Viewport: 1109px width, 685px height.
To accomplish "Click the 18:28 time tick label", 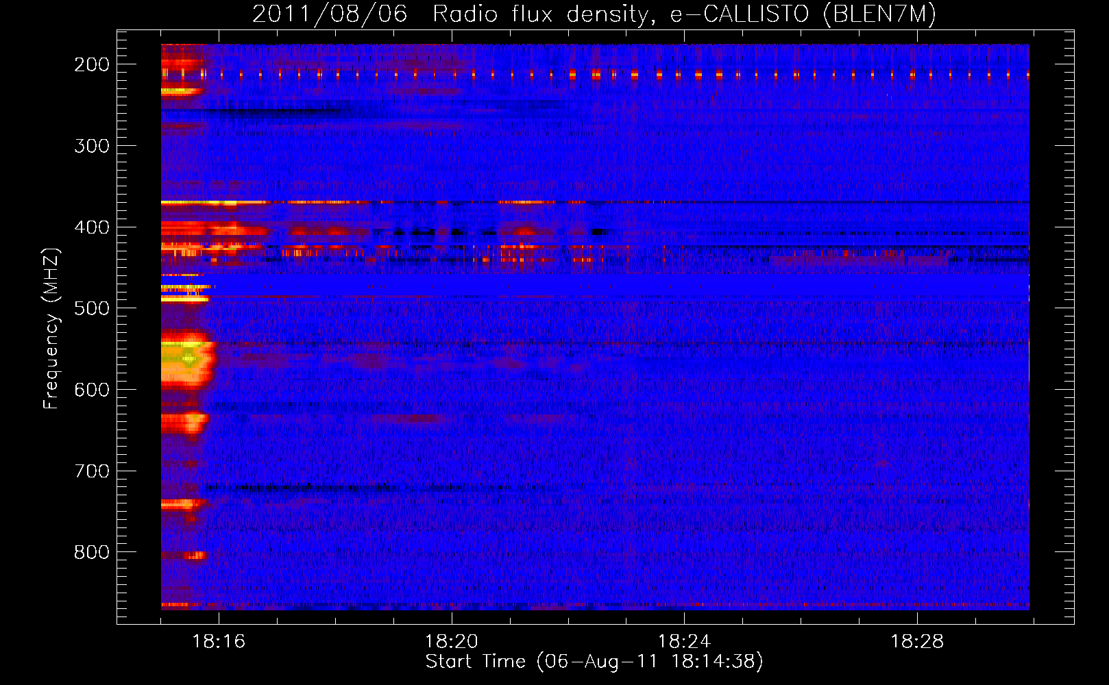I will (917, 642).
